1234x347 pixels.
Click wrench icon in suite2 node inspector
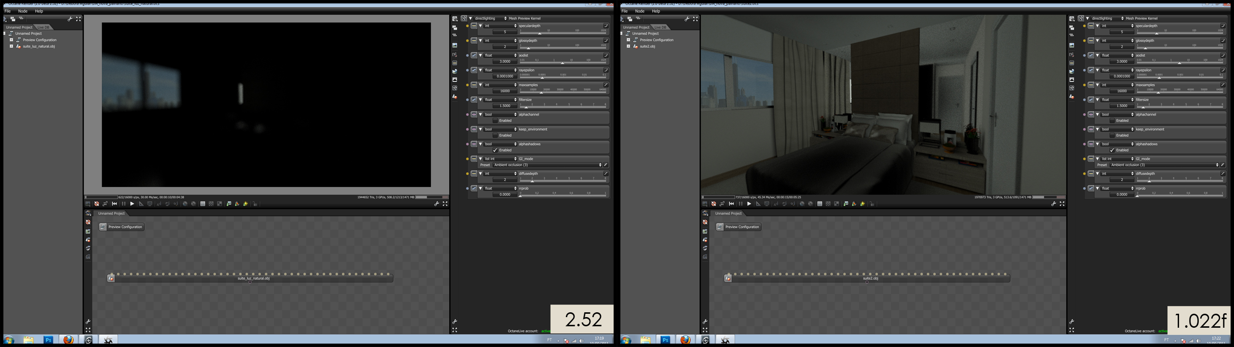click(x=1072, y=321)
